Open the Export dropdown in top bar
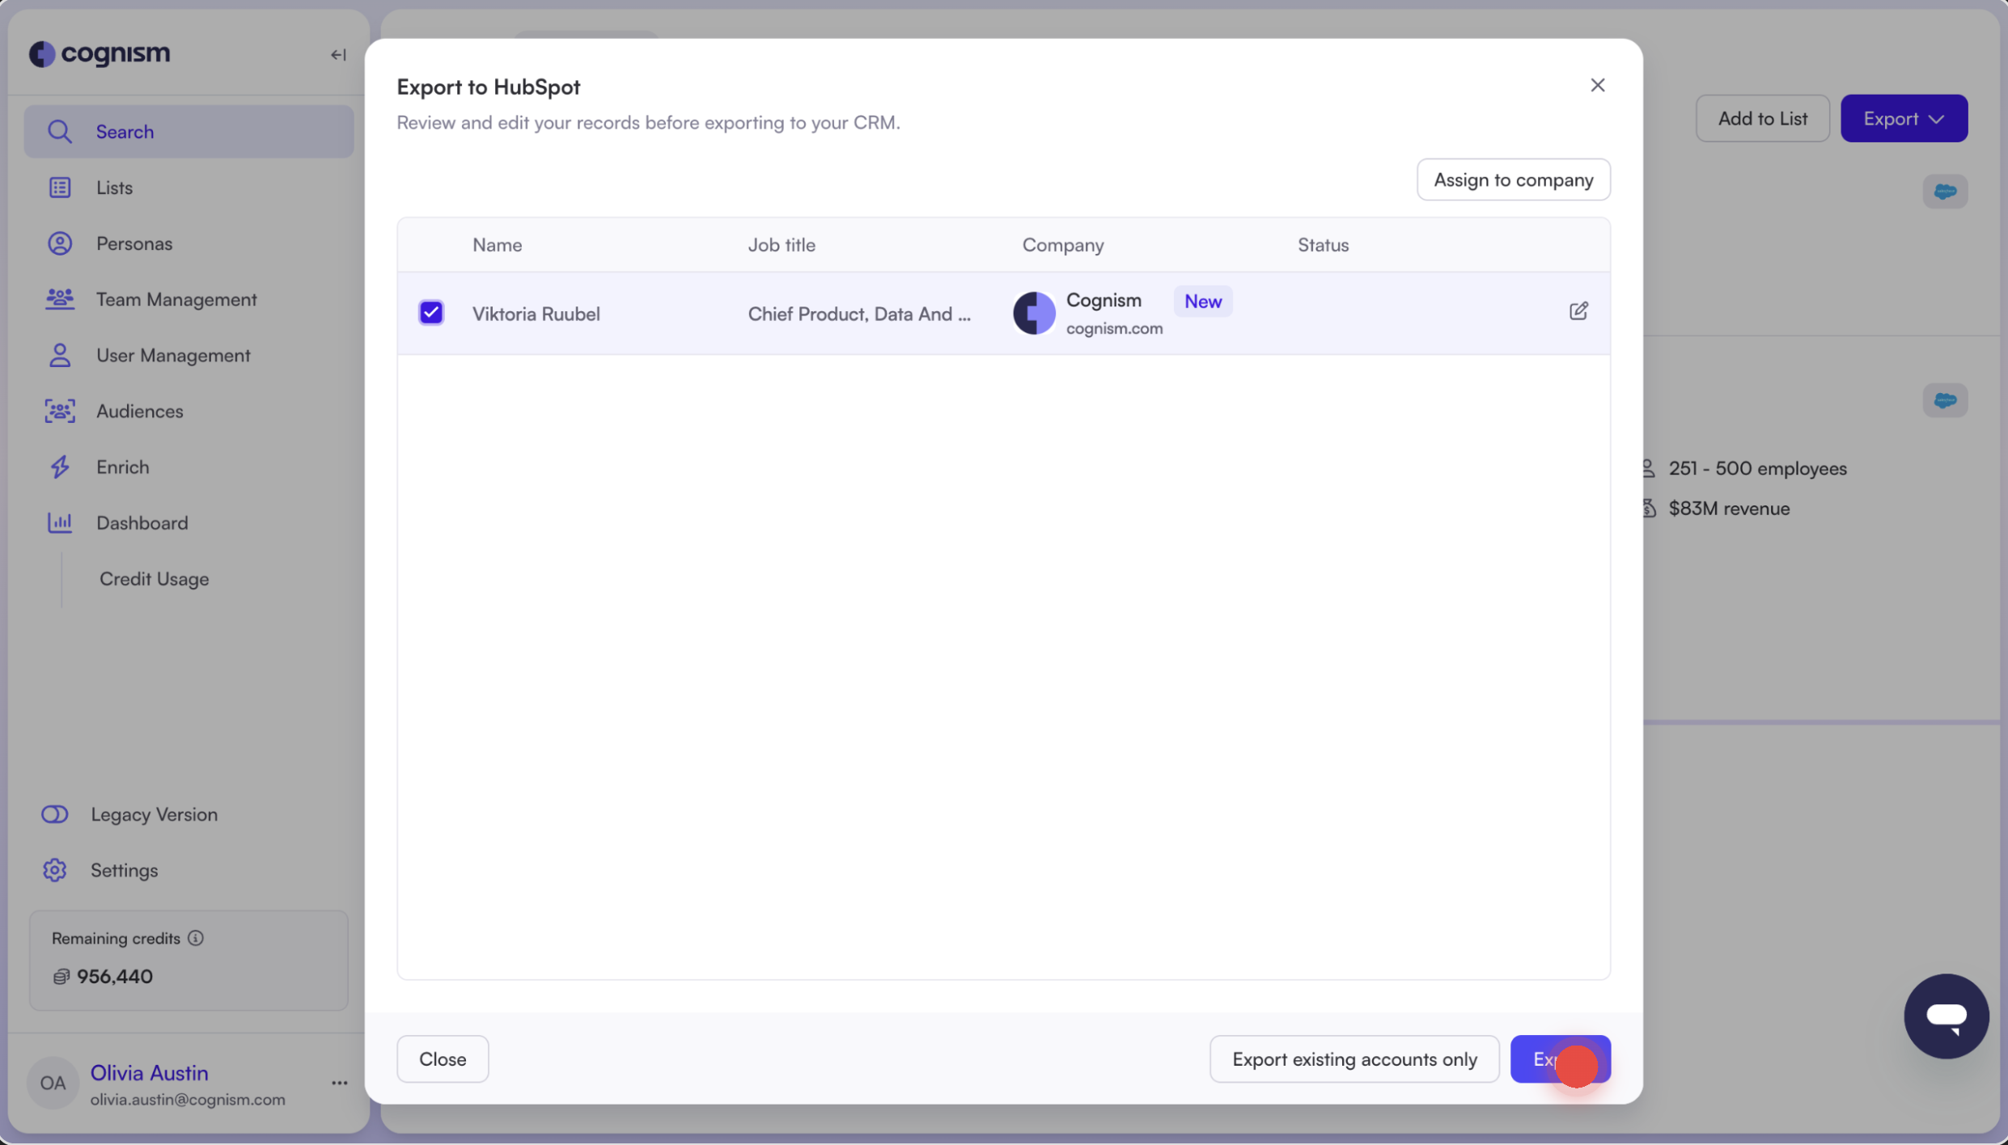 (1904, 118)
